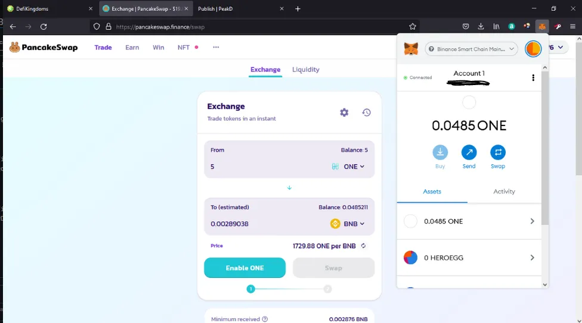Screen dimensions: 582x323
Task: Click the greyed-out Swap button in exchange card
Action: (334, 268)
